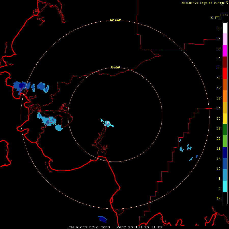Viewport: 229px width, 229px height.
Task: Click legend value 10
Action: [219, 169]
